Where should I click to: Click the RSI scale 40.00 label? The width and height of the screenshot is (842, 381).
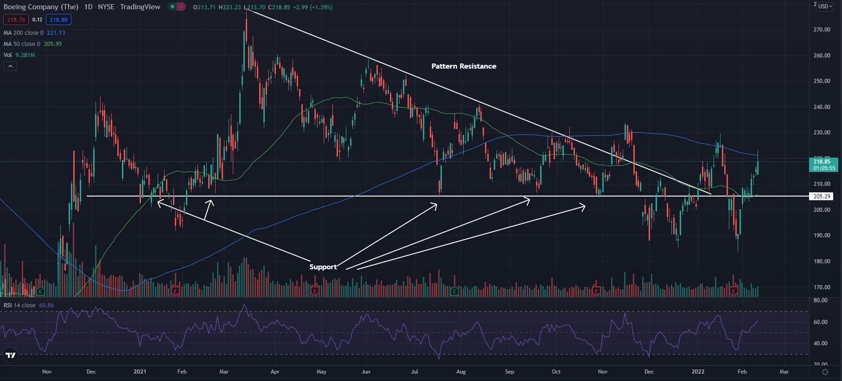pyautogui.click(x=820, y=343)
